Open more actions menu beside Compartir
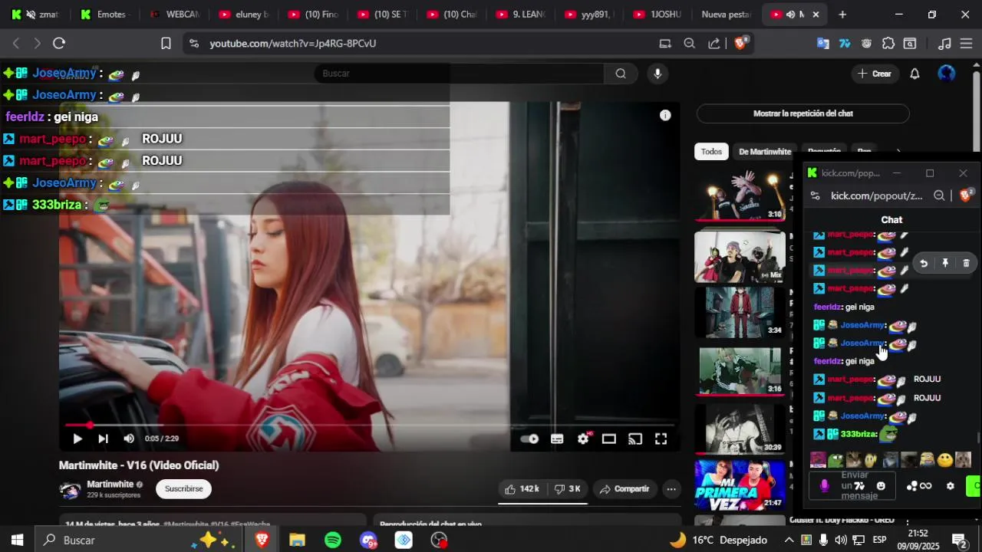The image size is (982, 552). point(671,489)
